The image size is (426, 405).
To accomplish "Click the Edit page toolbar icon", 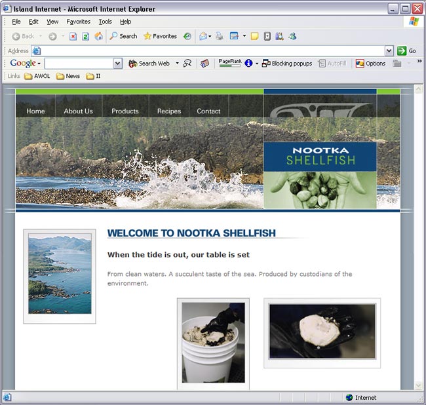I will [x=234, y=36].
